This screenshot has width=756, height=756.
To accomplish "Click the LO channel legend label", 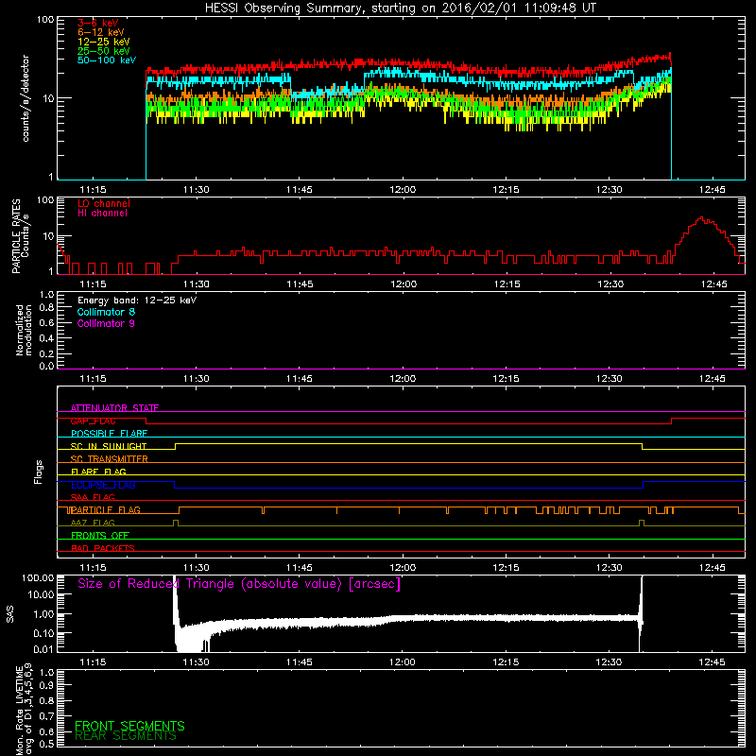I will pos(104,203).
